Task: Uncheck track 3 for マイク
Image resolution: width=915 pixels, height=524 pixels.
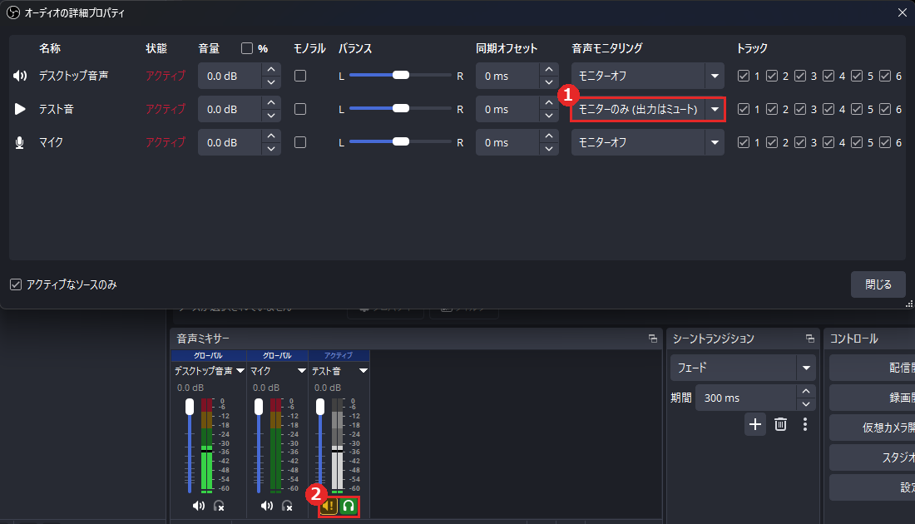Action: pos(800,142)
